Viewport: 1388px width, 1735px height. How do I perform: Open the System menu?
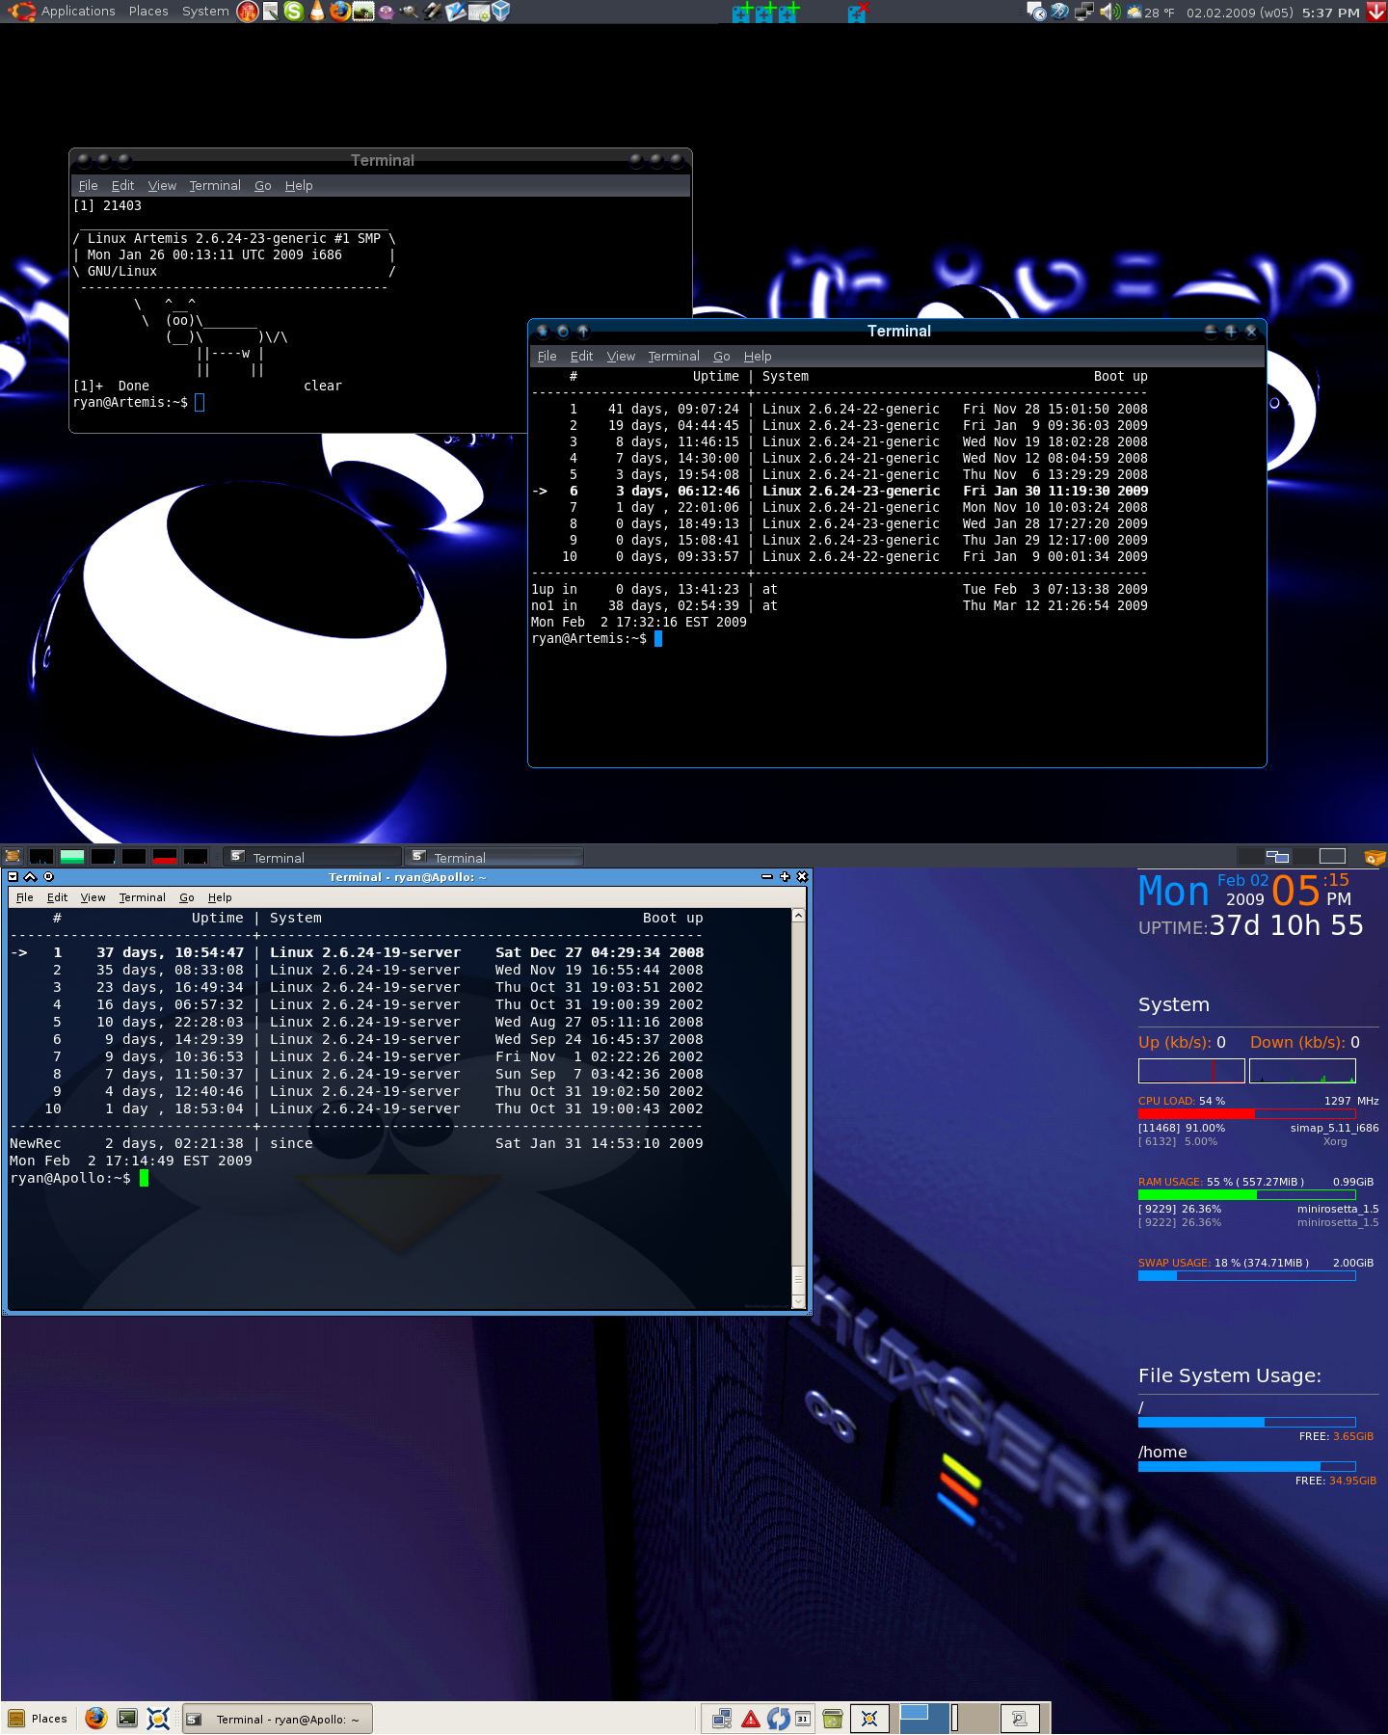tap(205, 12)
